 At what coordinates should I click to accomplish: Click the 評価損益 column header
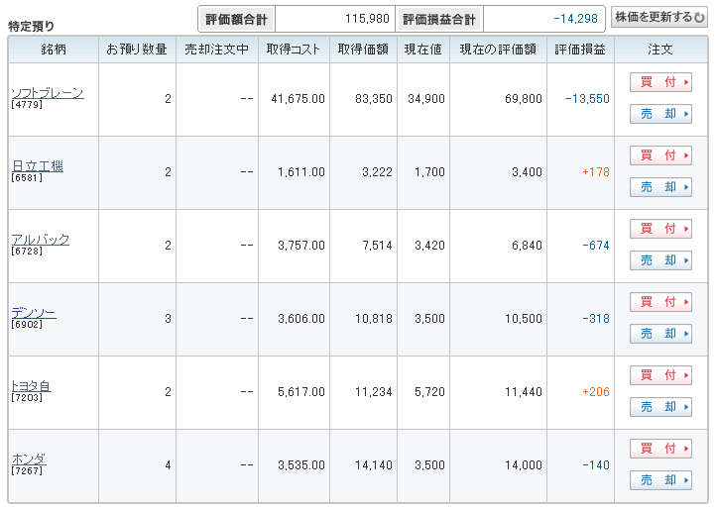pos(580,50)
